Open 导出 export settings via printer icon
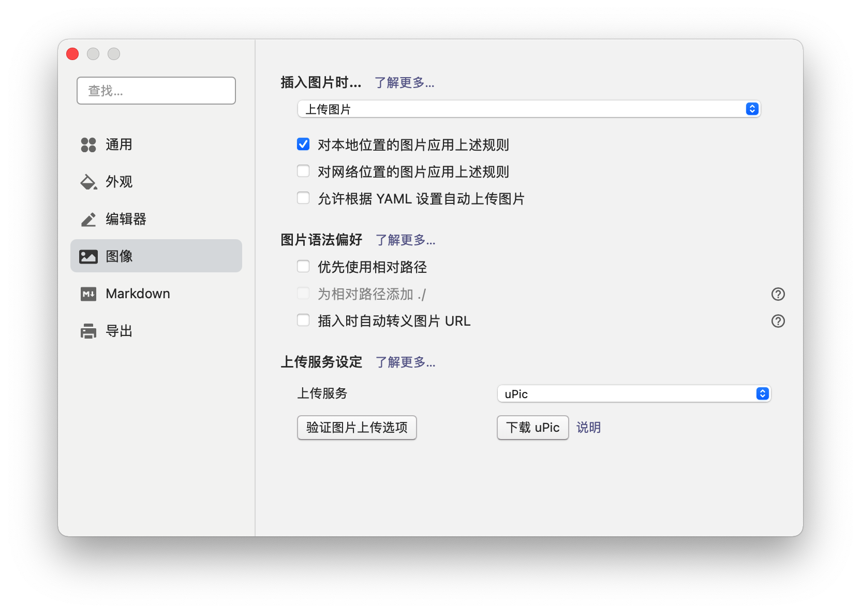Viewport: 861px width, 613px height. (88, 331)
